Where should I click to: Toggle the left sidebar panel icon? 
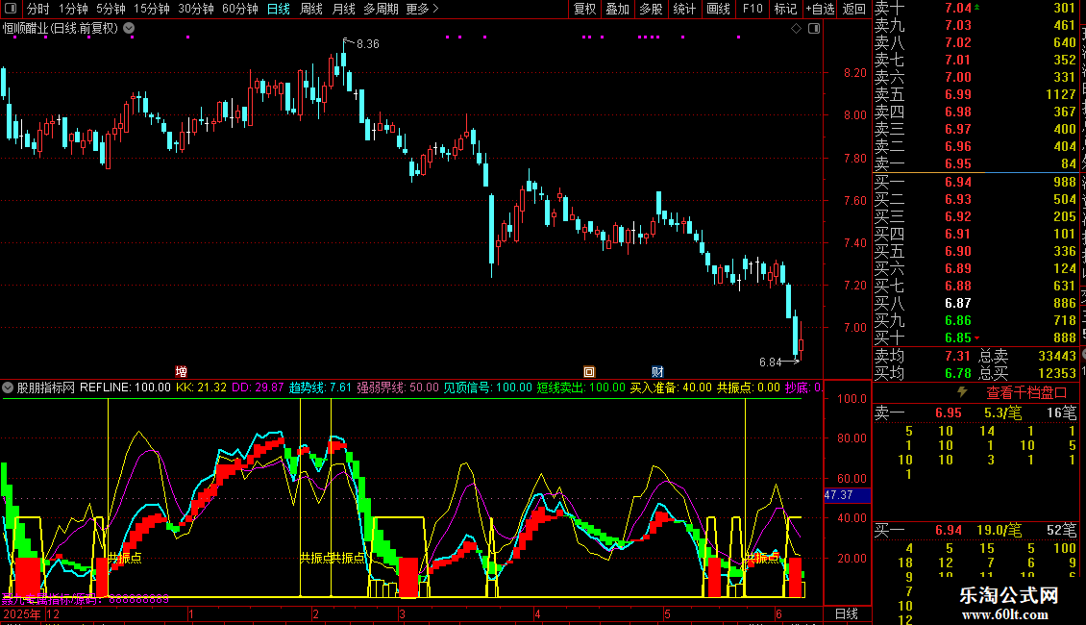pos(11,9)
